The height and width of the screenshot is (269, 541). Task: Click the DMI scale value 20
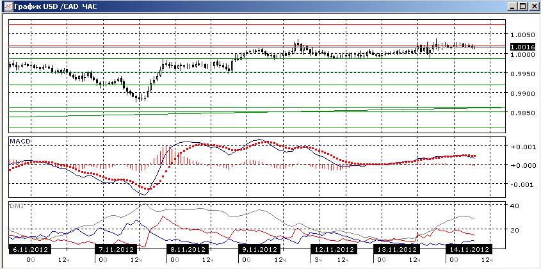(515, 231)
